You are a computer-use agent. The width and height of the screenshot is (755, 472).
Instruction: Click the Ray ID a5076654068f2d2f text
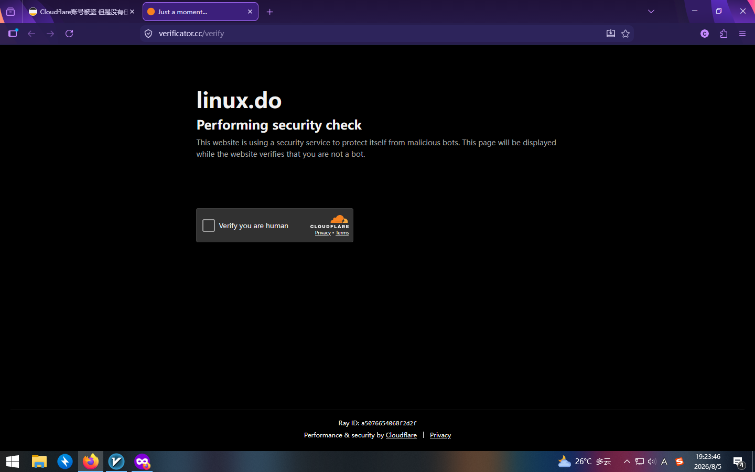377,423
